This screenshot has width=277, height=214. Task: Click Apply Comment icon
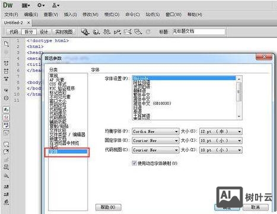click(x=6, y=144)
